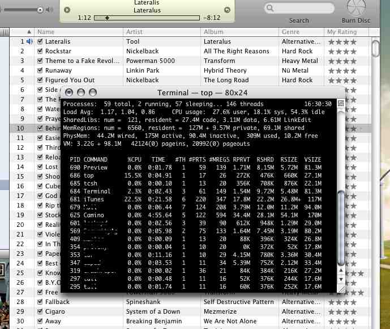Click the tcsh process row in top
This screenshot has height=329, width=390.
(195, 183)
